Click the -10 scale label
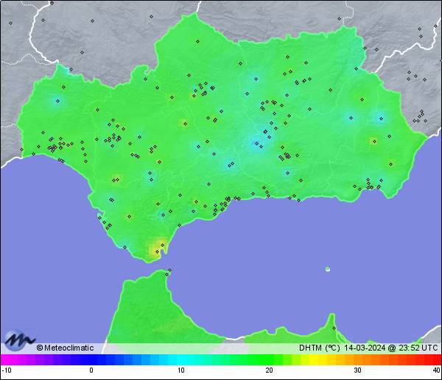The height and width of the screenshot is (380, 442). click(x=7, y=370)
